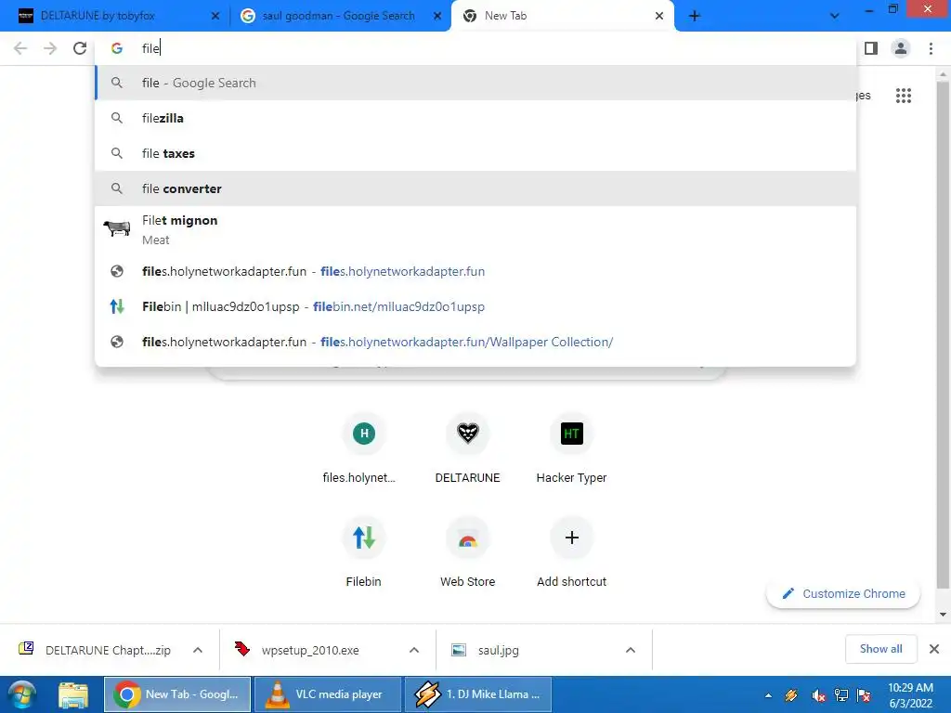The height and width of the screenshot is (713, 951).
Task: Open Chrome's three-dot menu
Action: 931,48
